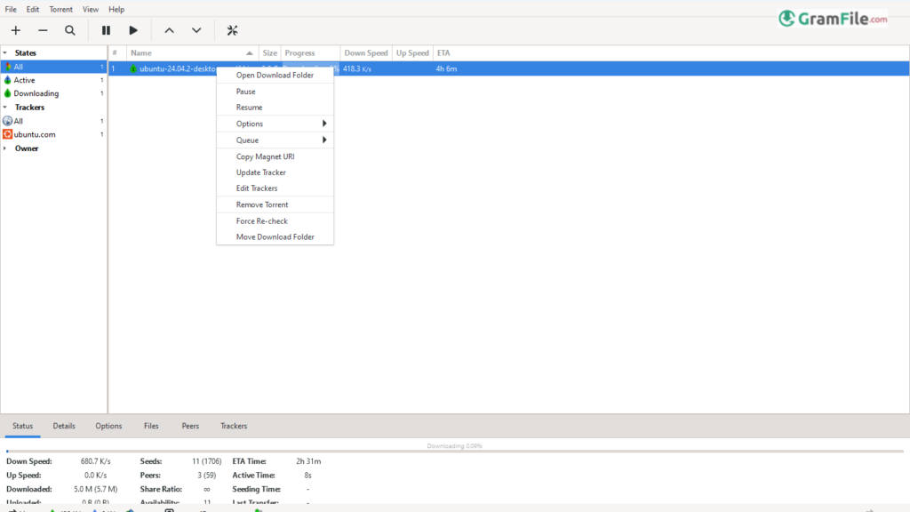
Task: Open the Options submenu in the context menu
Action: pos(275,124)
